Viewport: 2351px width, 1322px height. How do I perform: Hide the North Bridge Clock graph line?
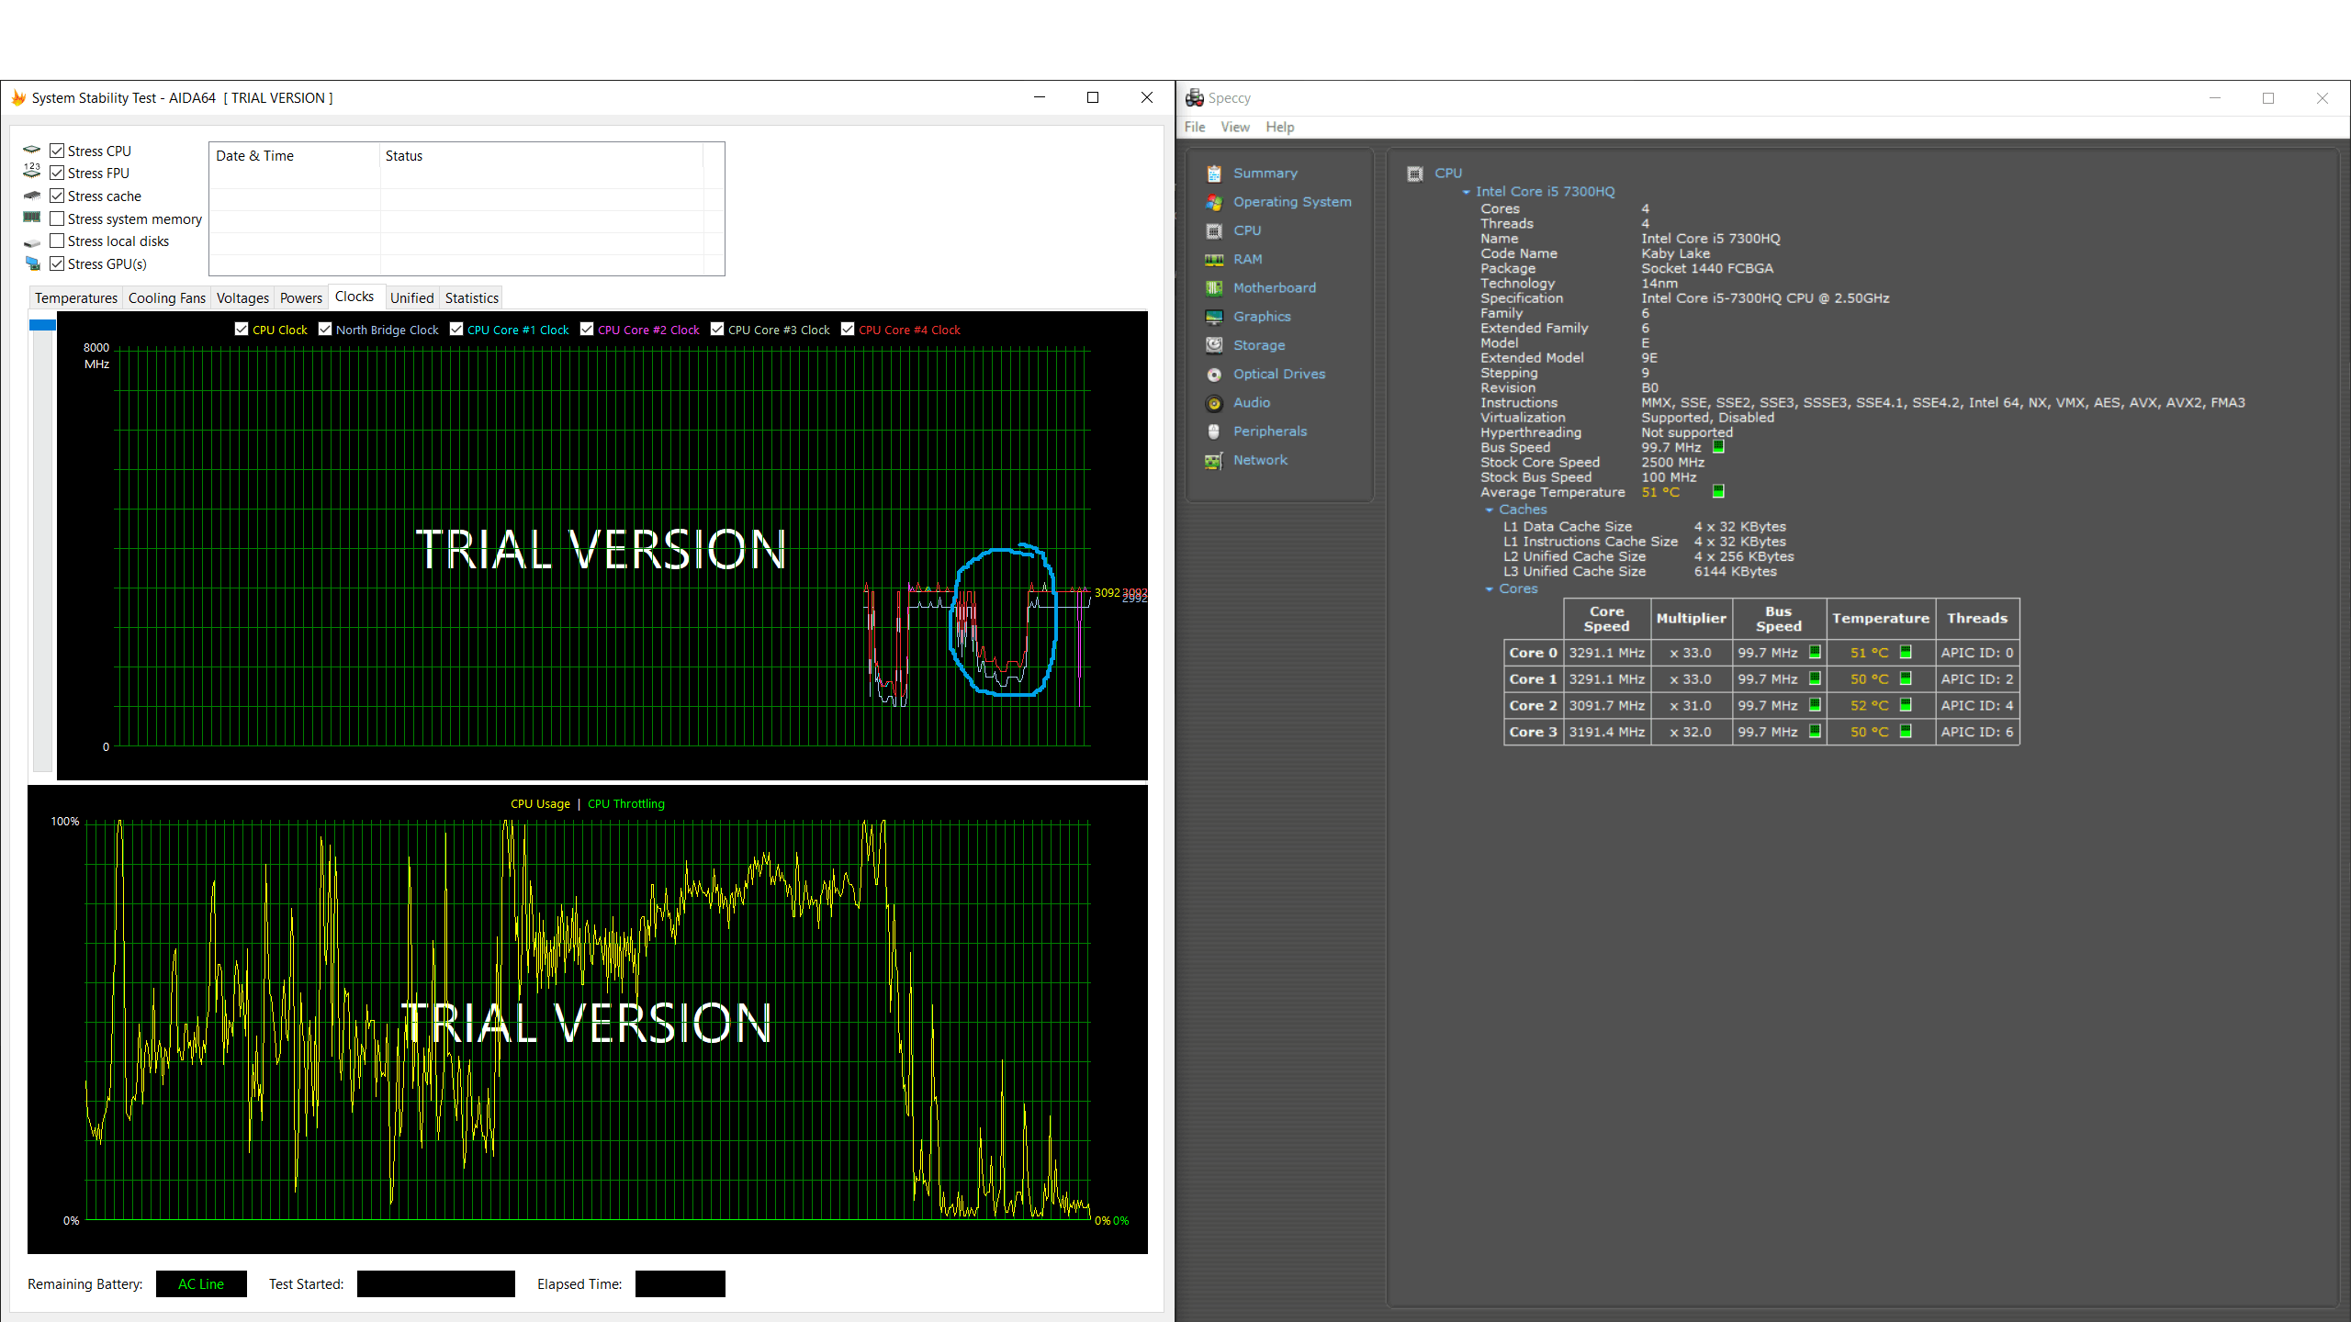pos(325,330)
